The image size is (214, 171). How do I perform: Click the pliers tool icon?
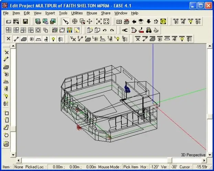(125, 30)
